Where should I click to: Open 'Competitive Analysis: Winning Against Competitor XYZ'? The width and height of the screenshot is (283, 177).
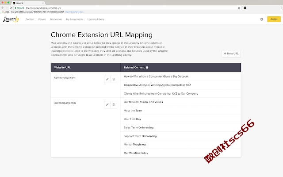pyautogui.click(x=157, y=85)
